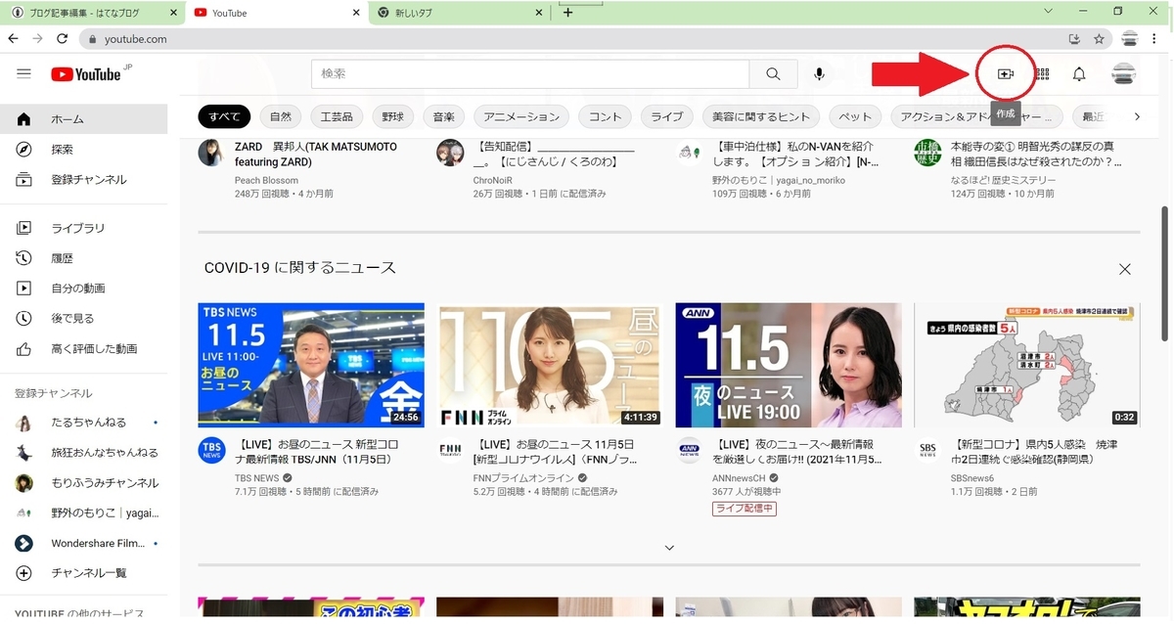Open ChroNoiR channel link
The image size is (1174, 624).
click(x=495, y=181)
